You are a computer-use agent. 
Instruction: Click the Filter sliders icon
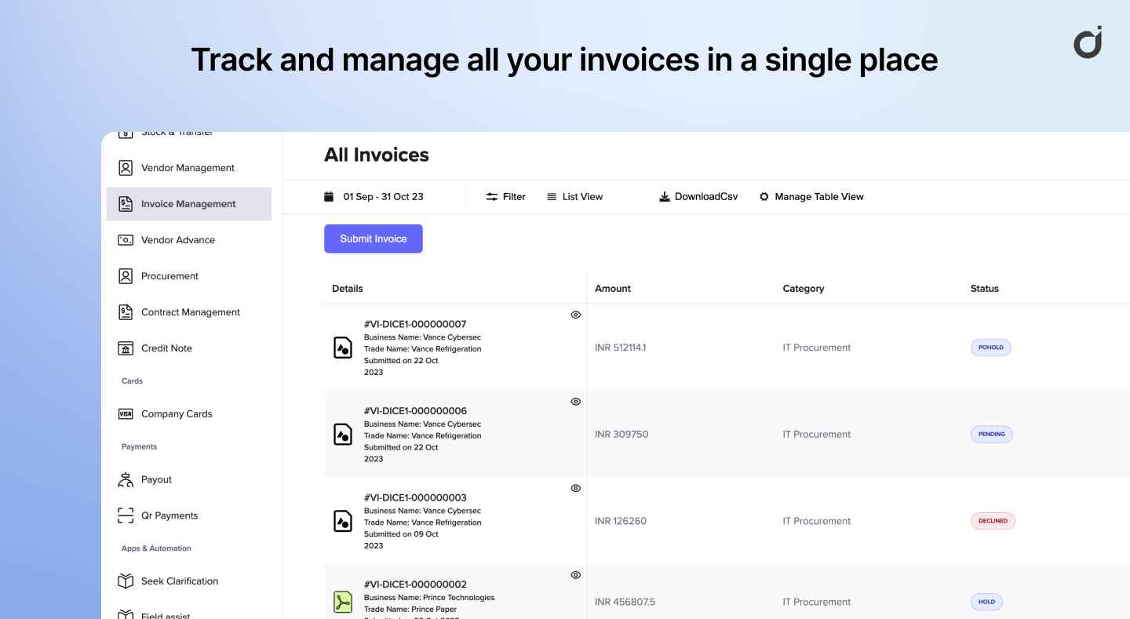click(x=492, y=197)
